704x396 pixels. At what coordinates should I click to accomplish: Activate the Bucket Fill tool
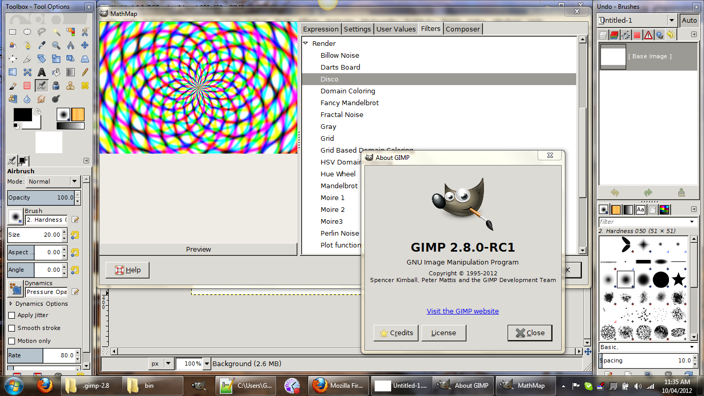click(56, 72)
